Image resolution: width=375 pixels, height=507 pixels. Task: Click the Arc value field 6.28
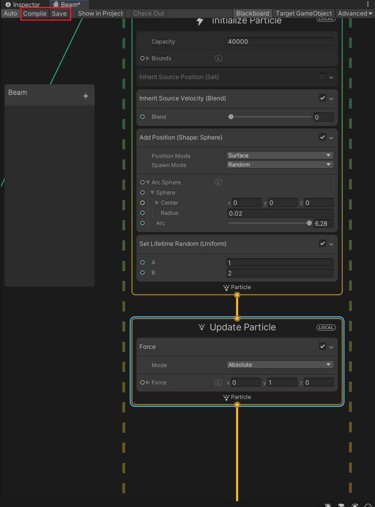pos(323,224)
